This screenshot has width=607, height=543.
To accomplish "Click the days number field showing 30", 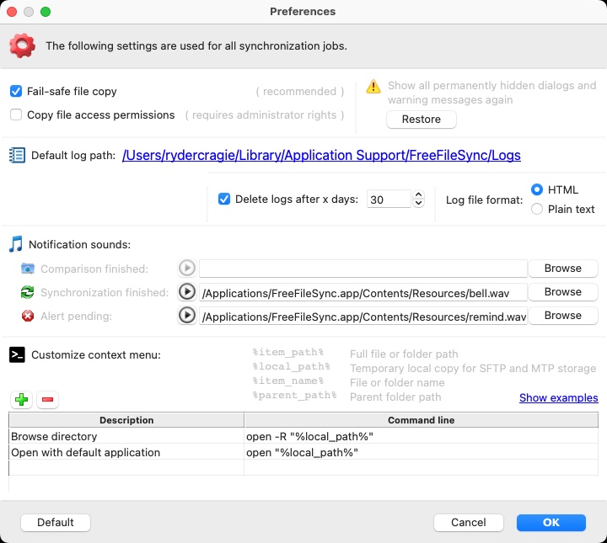I will click(x=389, y=199).
